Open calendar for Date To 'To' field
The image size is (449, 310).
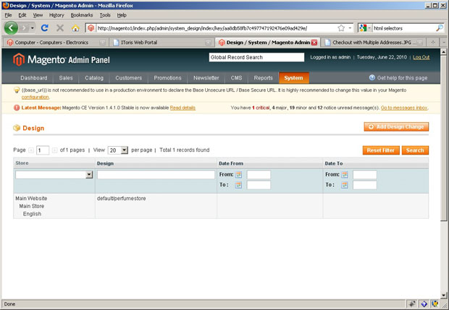(345, 185)
